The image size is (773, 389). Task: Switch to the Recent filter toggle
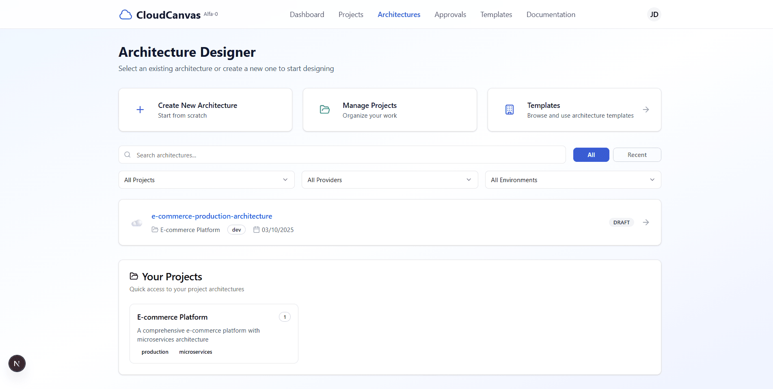point(637,155)
